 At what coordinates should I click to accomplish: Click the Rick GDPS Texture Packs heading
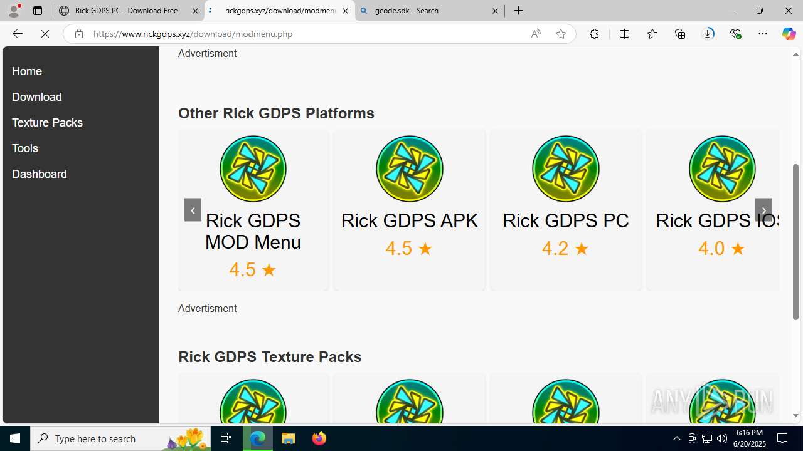(x=270, y=357)
